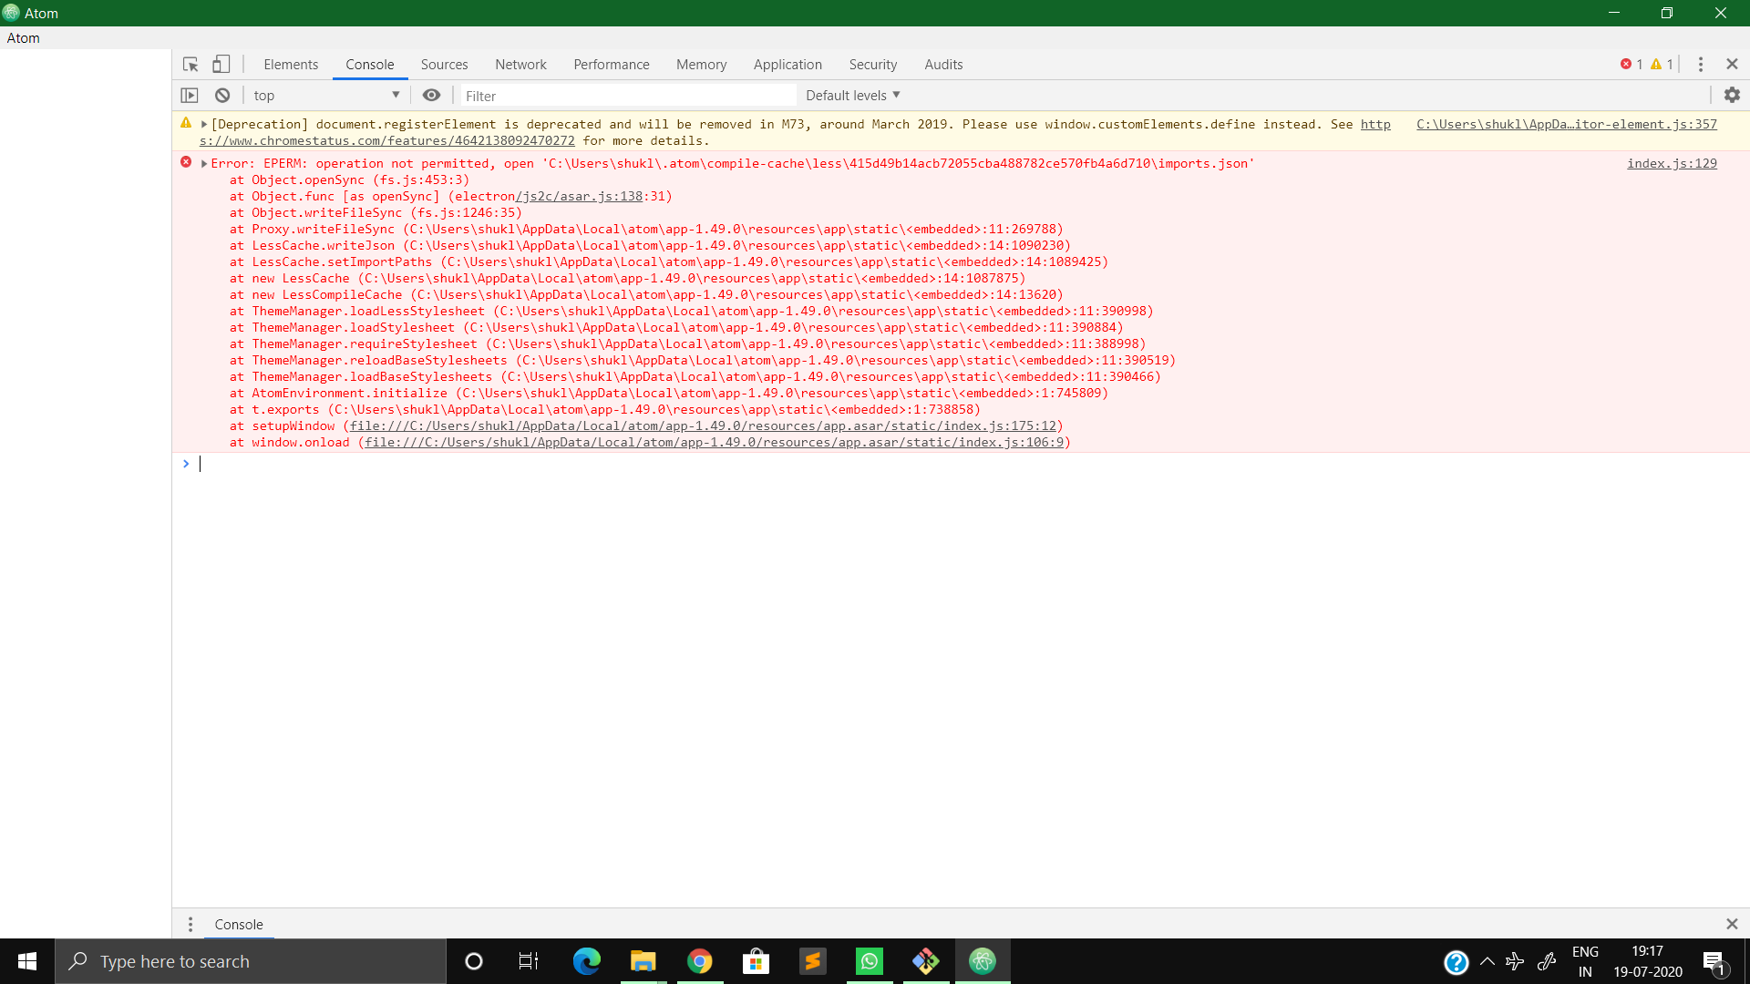Image resolution: width=1750 pixels, height=984 pixels.
Task: Expand the EPERM error details triangle
Action: (x=202, y=163)
